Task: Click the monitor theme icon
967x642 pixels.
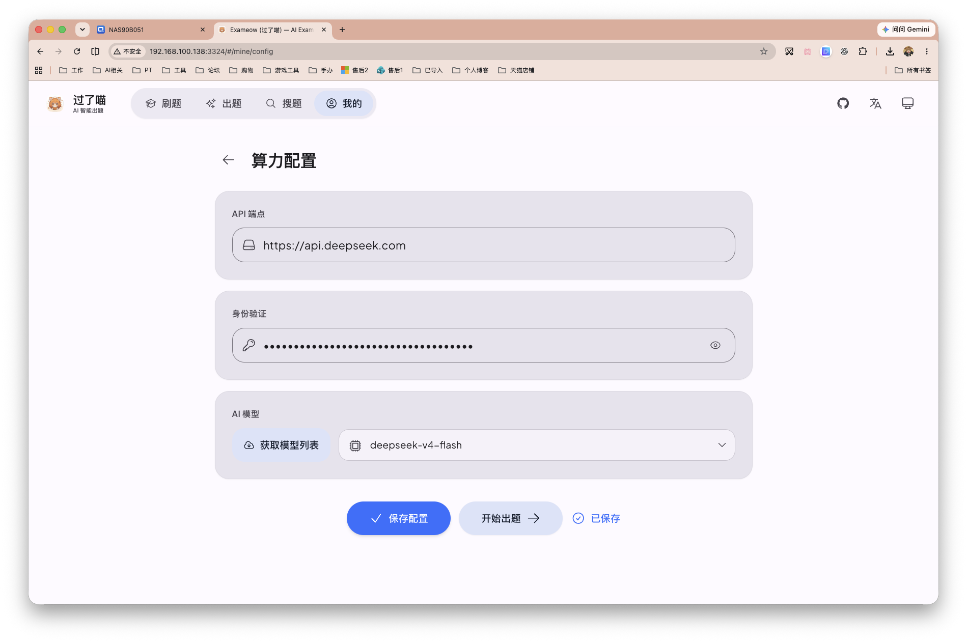Action: tap(907, 103)
